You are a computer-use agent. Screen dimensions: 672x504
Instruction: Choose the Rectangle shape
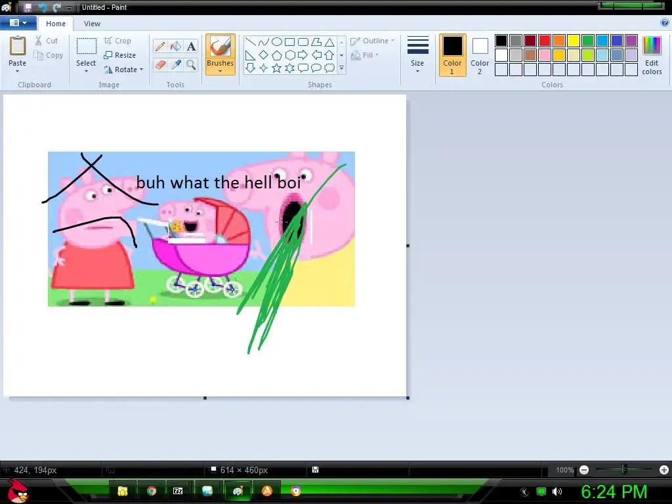289,41
